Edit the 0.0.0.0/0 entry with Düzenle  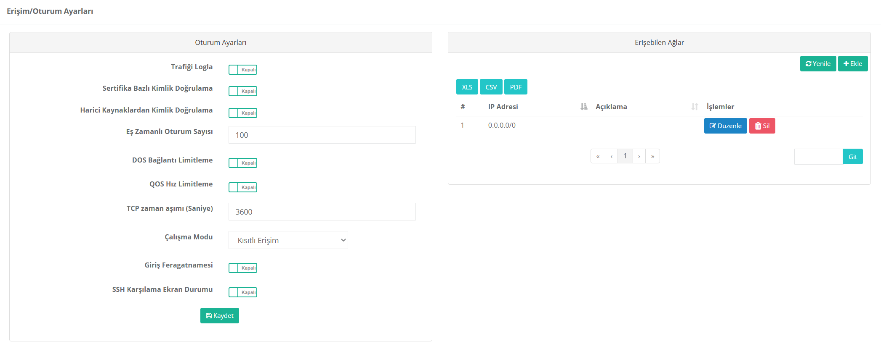coord(725,126)
